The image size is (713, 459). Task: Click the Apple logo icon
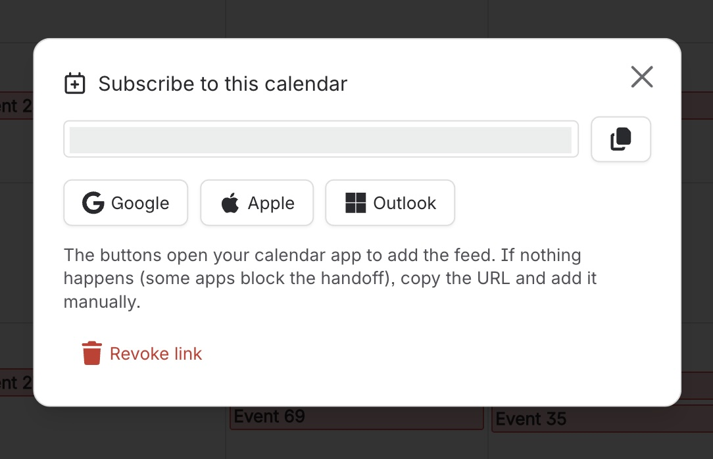230,203
